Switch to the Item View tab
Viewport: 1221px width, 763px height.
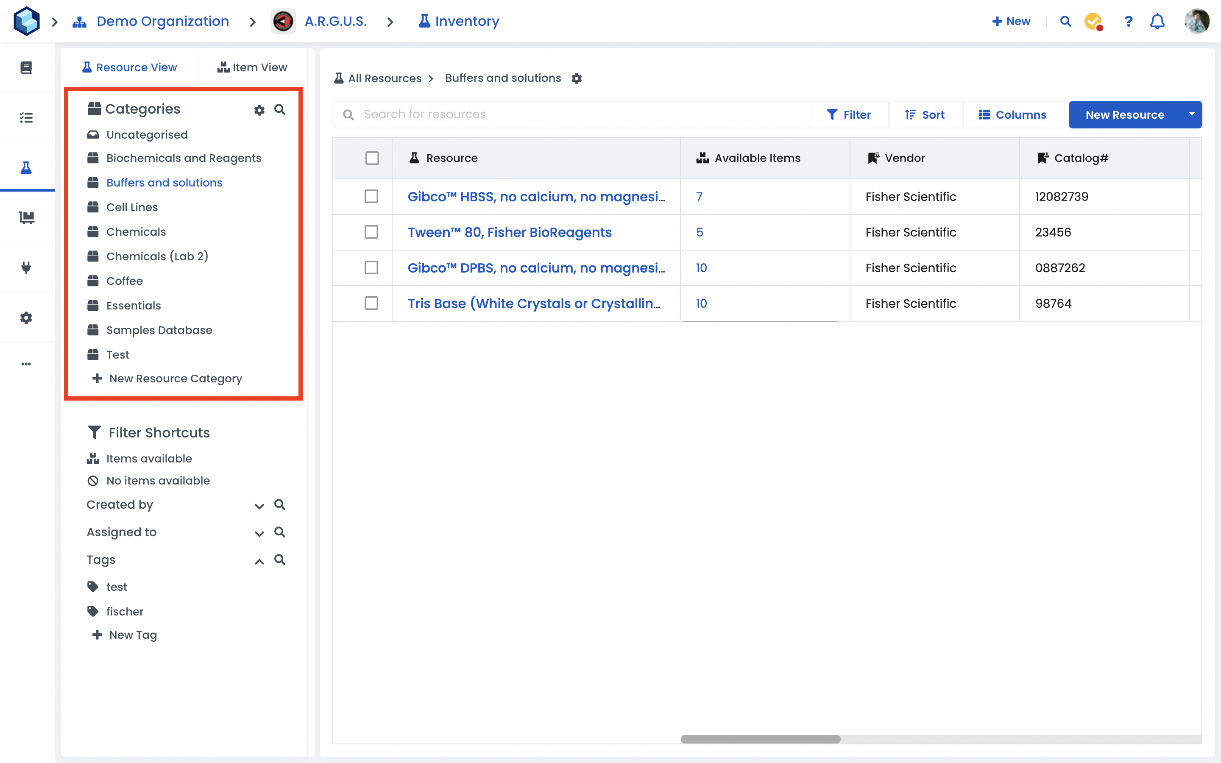252,67
